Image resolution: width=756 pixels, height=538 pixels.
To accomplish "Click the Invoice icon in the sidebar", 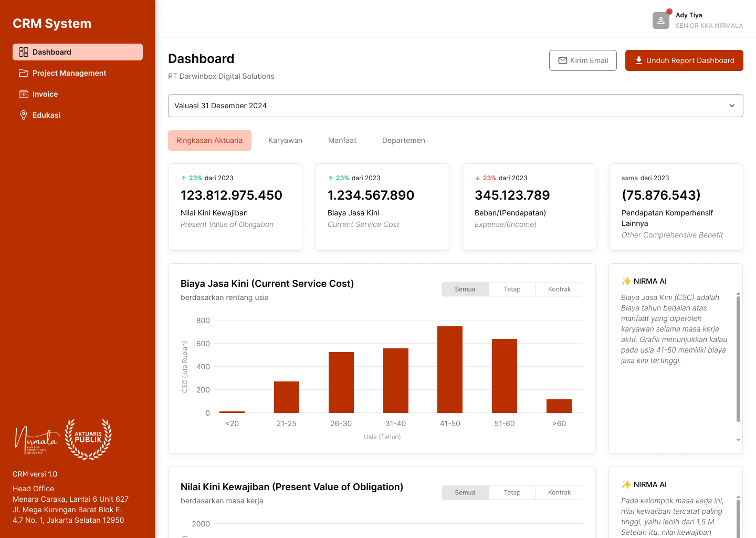I will (x=24, y=94).
